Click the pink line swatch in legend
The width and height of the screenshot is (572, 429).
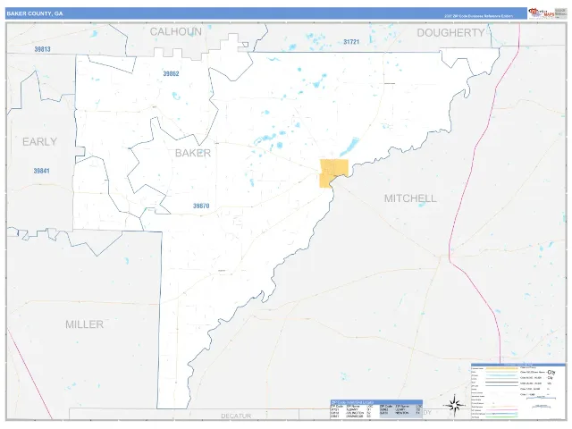502,409
